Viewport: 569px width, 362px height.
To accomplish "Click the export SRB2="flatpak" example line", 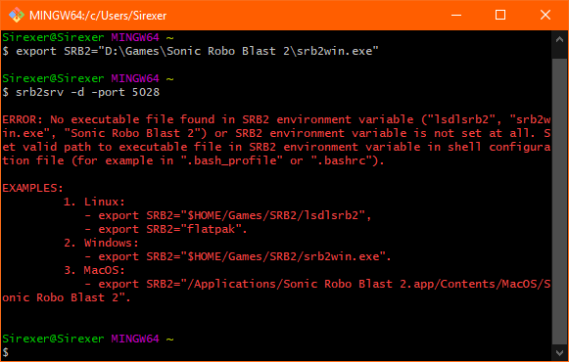I will (166, 229).
